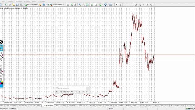Open the Periods clock dropdown
The height and width of the screenshot is (110, 195).
(x=106, y=5)
